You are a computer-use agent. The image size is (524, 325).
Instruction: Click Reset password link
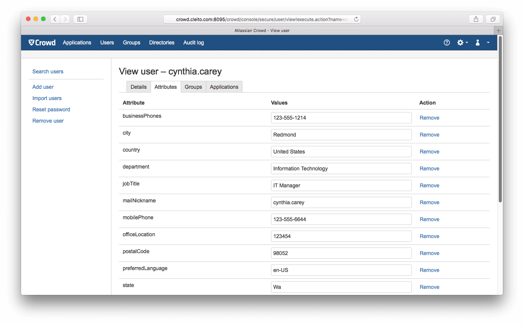coord(51,109)
